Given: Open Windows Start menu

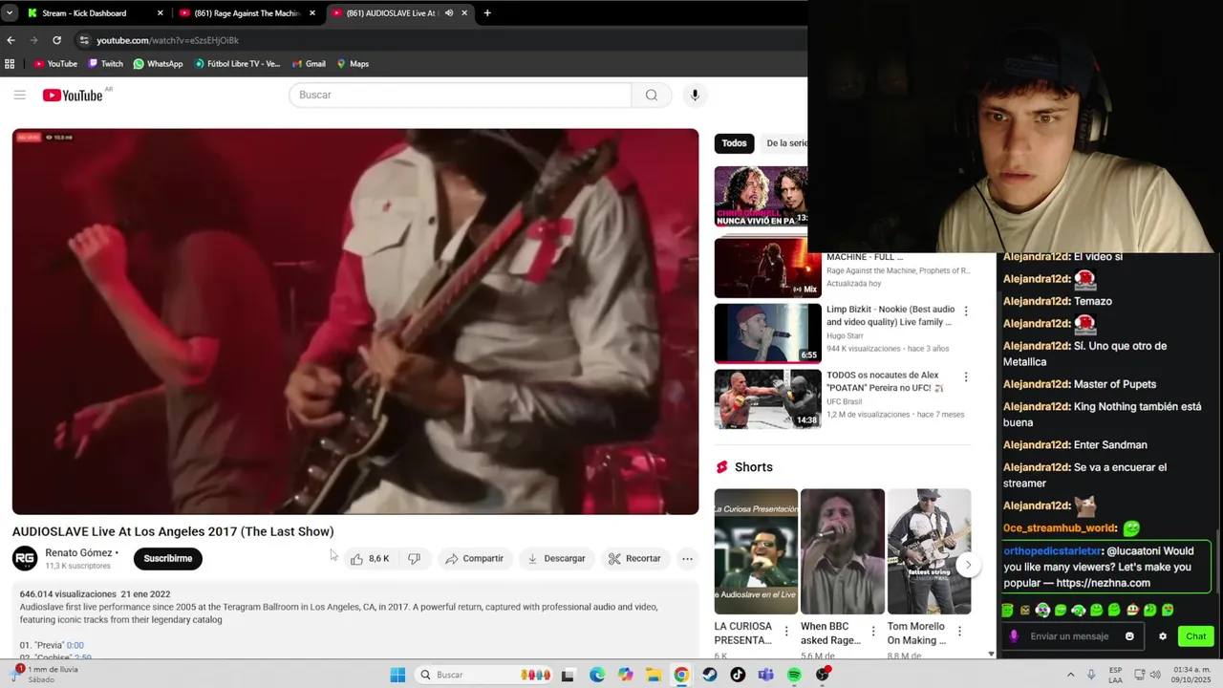Looking at the screenshot, I should coord(397,675).
